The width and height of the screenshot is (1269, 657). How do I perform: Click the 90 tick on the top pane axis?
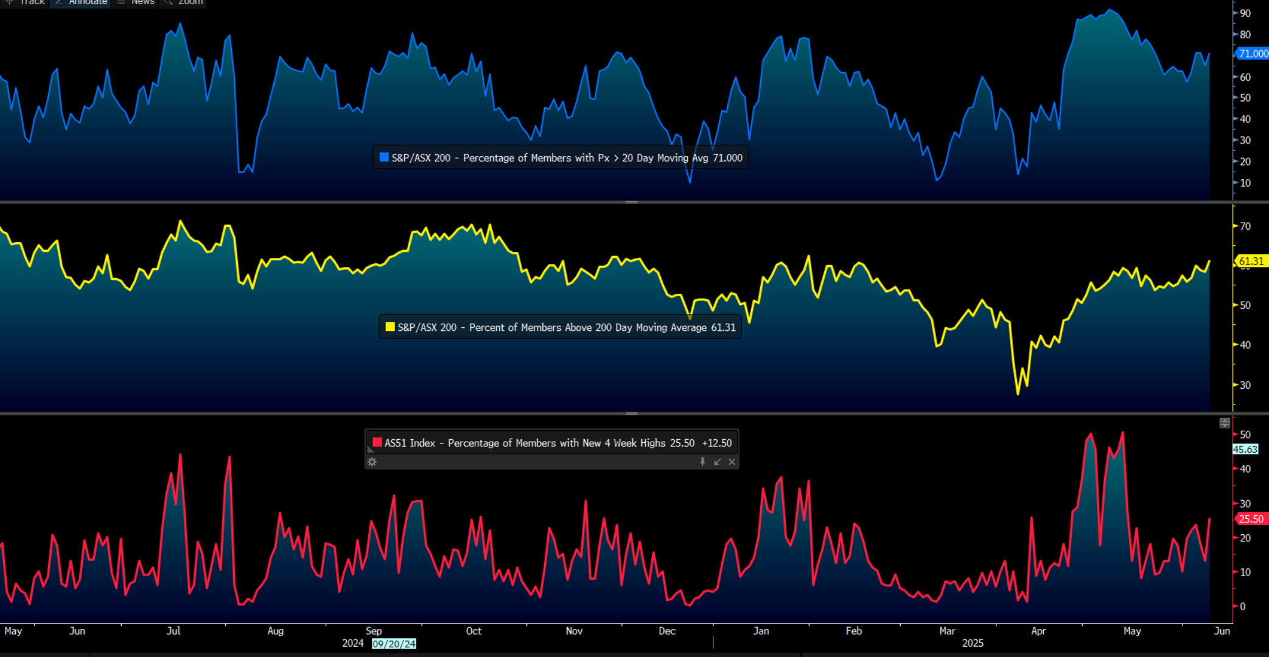1245,13
